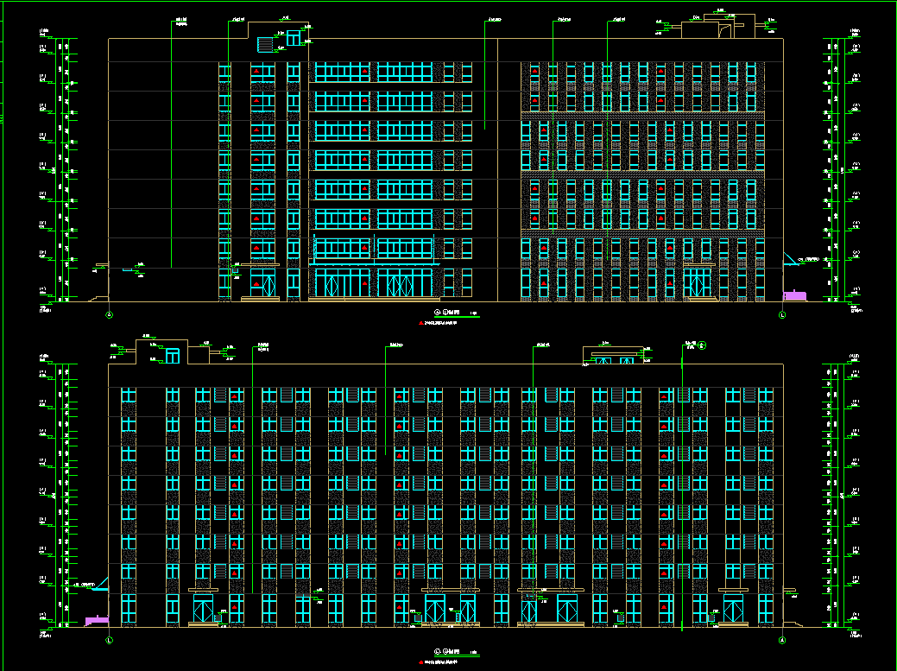The width and height of the screenshot is (897, 671).
Task: Click the rooftop window on upper elevation's left penthouse
Action: [x=294, y=39]
